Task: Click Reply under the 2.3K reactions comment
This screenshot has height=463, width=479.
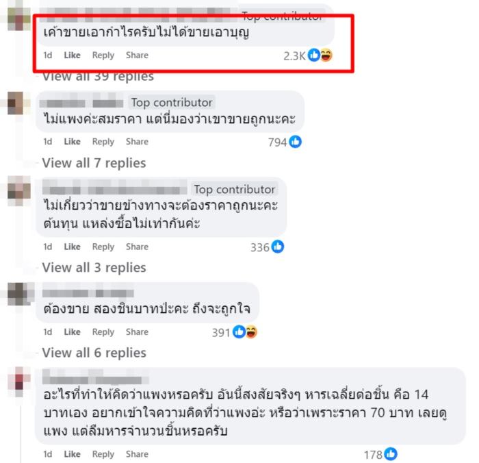Action: click(x=103, y=55)
